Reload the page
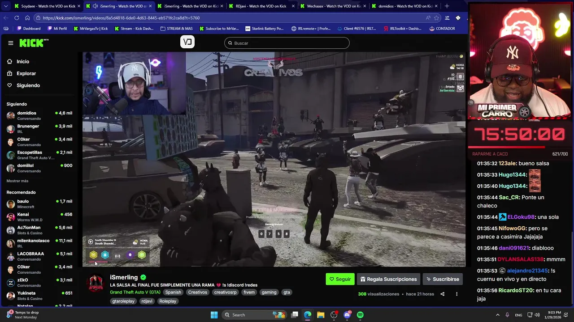Image resolution: width=574 pixels, height=322 pixels. point(17,18)
